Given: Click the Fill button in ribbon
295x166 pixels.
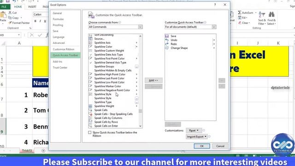Looking at the screenshot, I should [x=243, y=18].
